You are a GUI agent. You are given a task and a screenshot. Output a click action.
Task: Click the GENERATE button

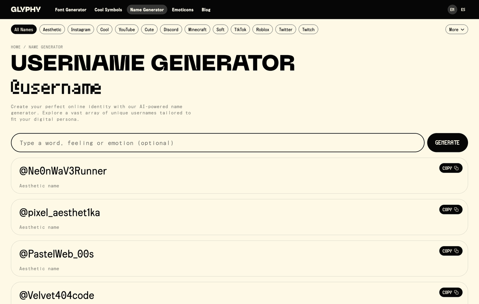(447, 142)
